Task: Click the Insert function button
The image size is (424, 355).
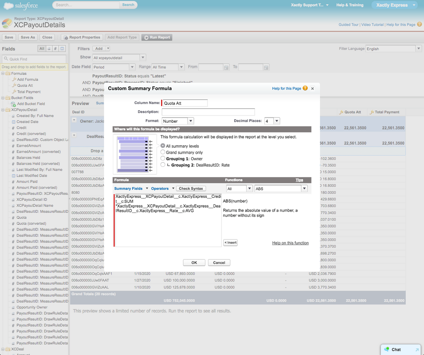Action: click(230, 242)
